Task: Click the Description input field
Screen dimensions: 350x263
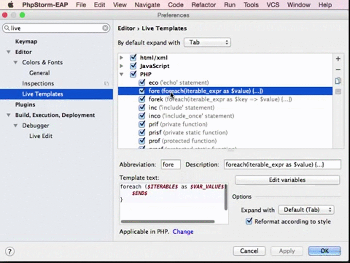Action: point(282,165)
